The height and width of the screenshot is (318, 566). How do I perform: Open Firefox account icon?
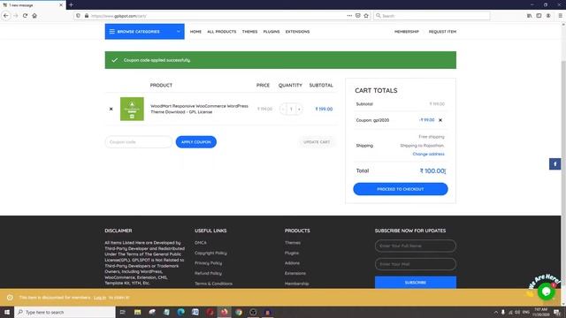click(x=548, y=16)
